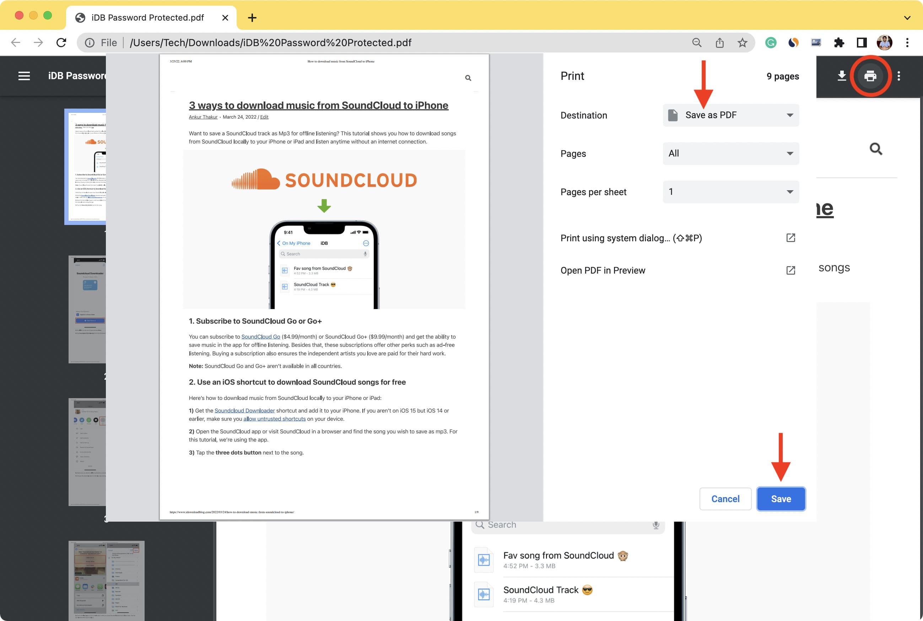Click the browser forward arrow

(x=38, y=42)
